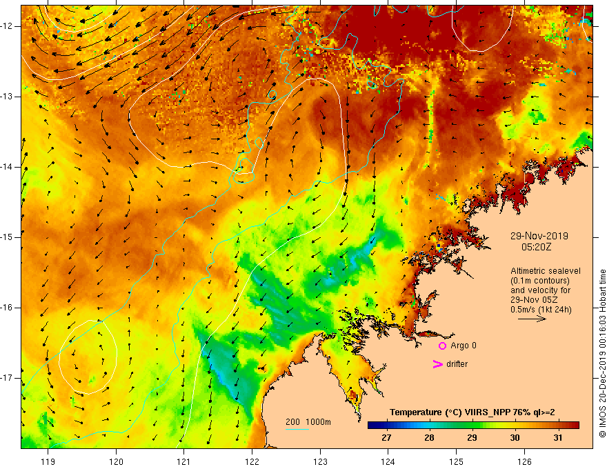
Task: Click the longitude axis label 120
Action: click(116, 461)
